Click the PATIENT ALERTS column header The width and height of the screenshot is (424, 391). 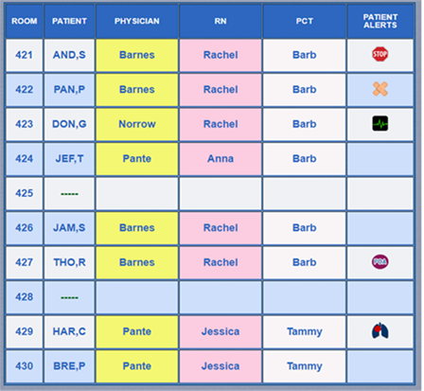coord(380,21)
